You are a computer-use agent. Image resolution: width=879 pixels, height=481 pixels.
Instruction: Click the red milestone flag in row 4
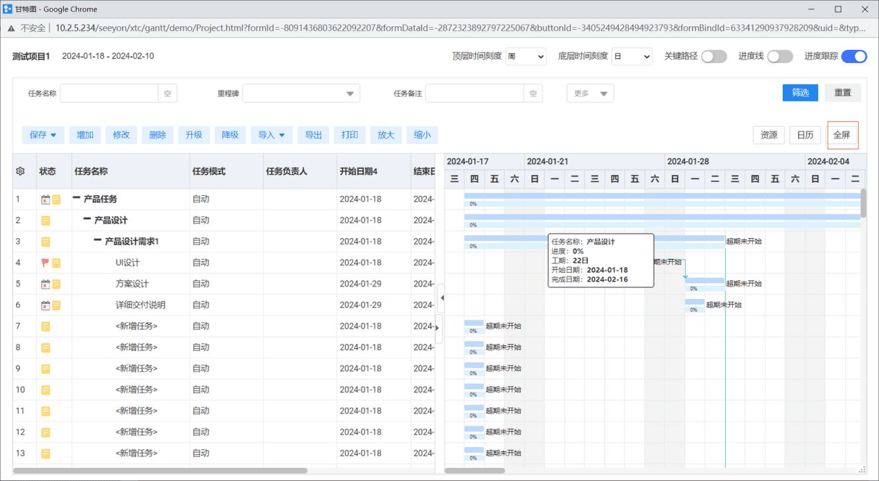click(x=46, y=263)
